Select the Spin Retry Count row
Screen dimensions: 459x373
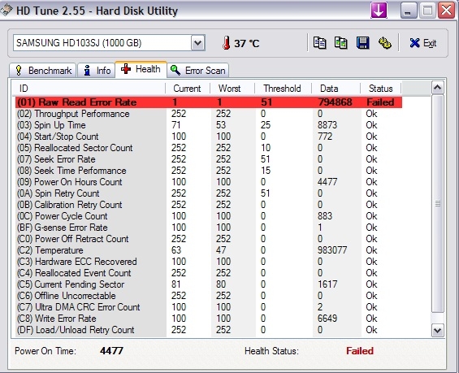(x=209, y=193)
